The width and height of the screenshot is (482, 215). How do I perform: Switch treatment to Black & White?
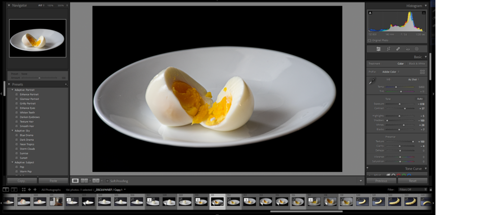tap(416, 63)
